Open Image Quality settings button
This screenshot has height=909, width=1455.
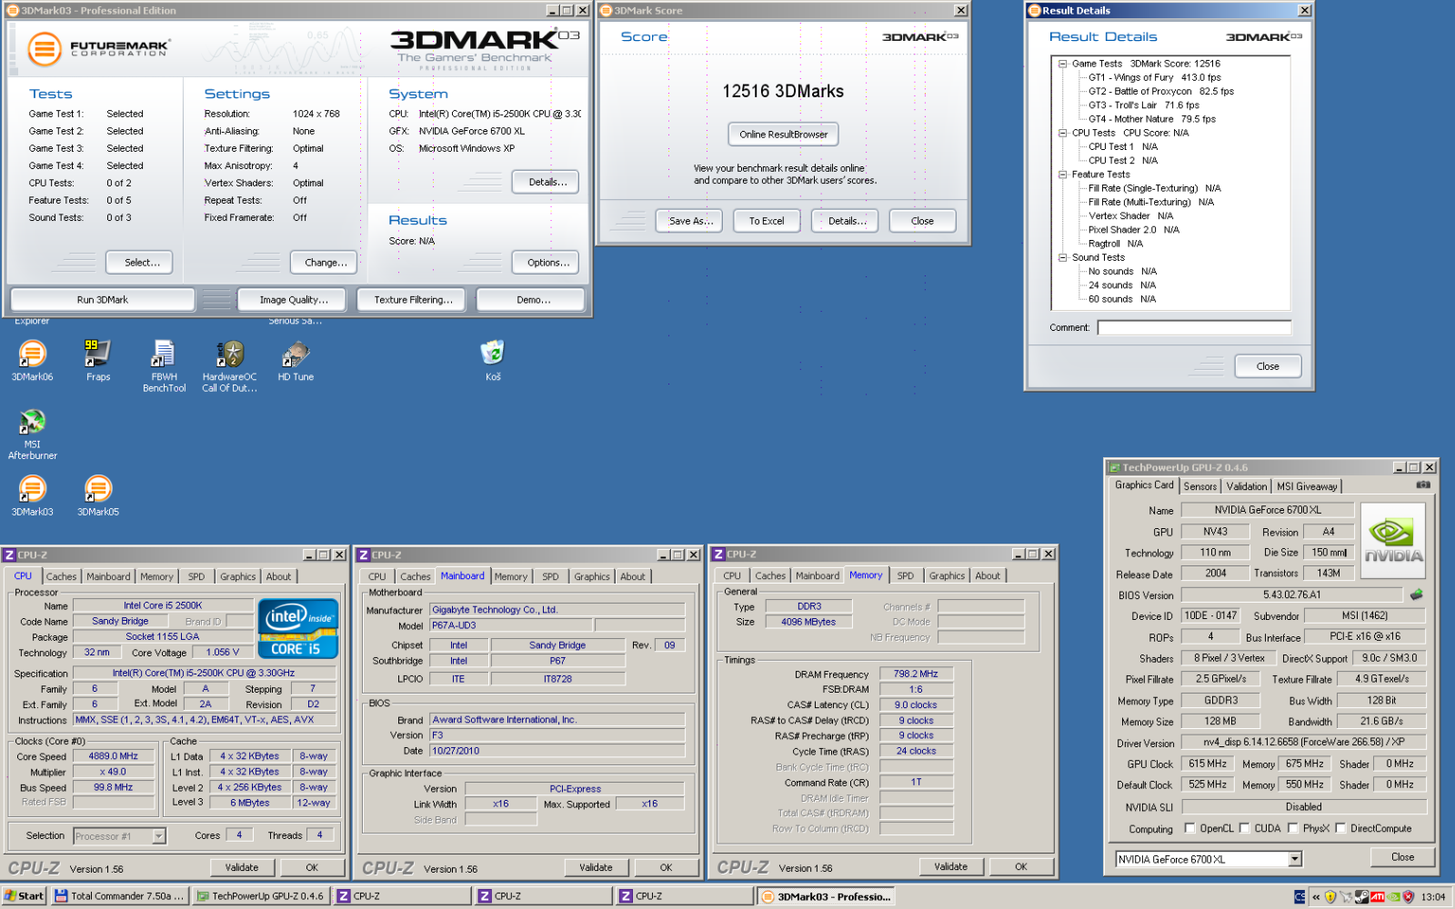coord(294,300)
